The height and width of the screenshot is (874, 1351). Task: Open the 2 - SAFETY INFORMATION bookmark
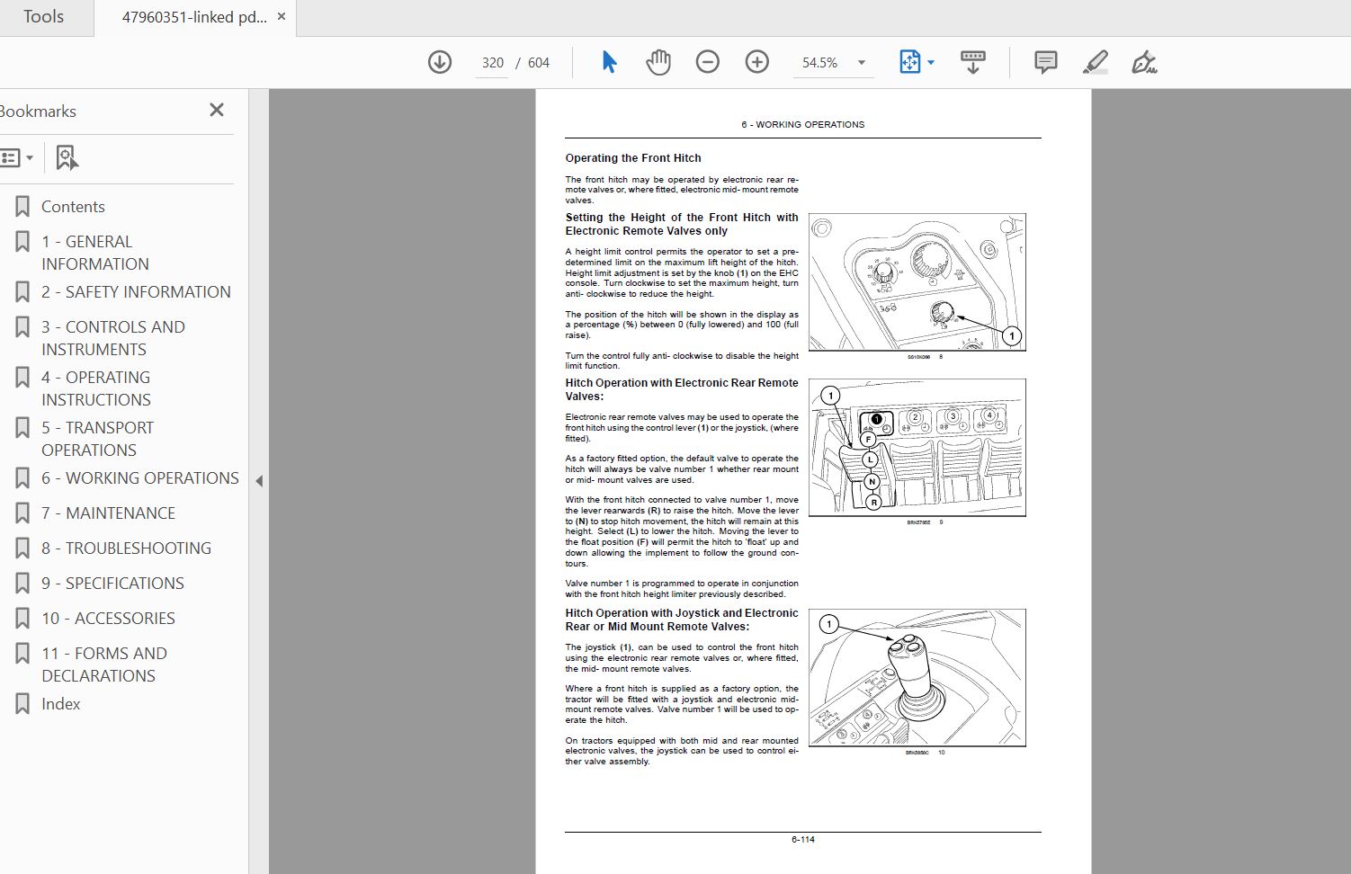pos(136,292)
